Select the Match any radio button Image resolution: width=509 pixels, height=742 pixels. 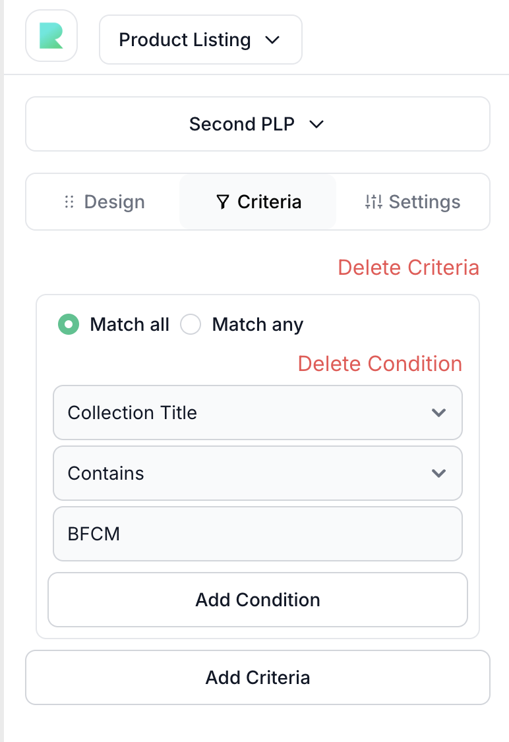[191, 325]
